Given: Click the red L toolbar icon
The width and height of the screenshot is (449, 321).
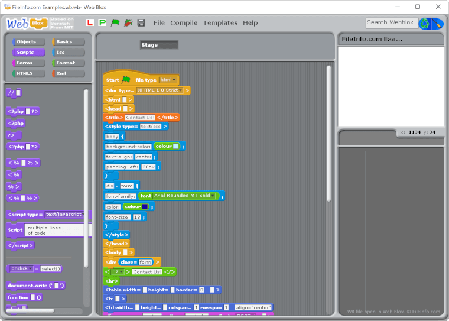Looking at the screenshot, I should pyautogui.click(x=90, y=22).
